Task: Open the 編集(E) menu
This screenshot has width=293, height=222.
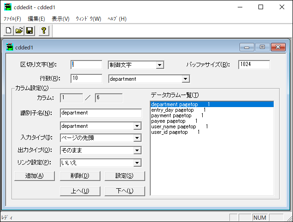Action: tap(36, 19)
